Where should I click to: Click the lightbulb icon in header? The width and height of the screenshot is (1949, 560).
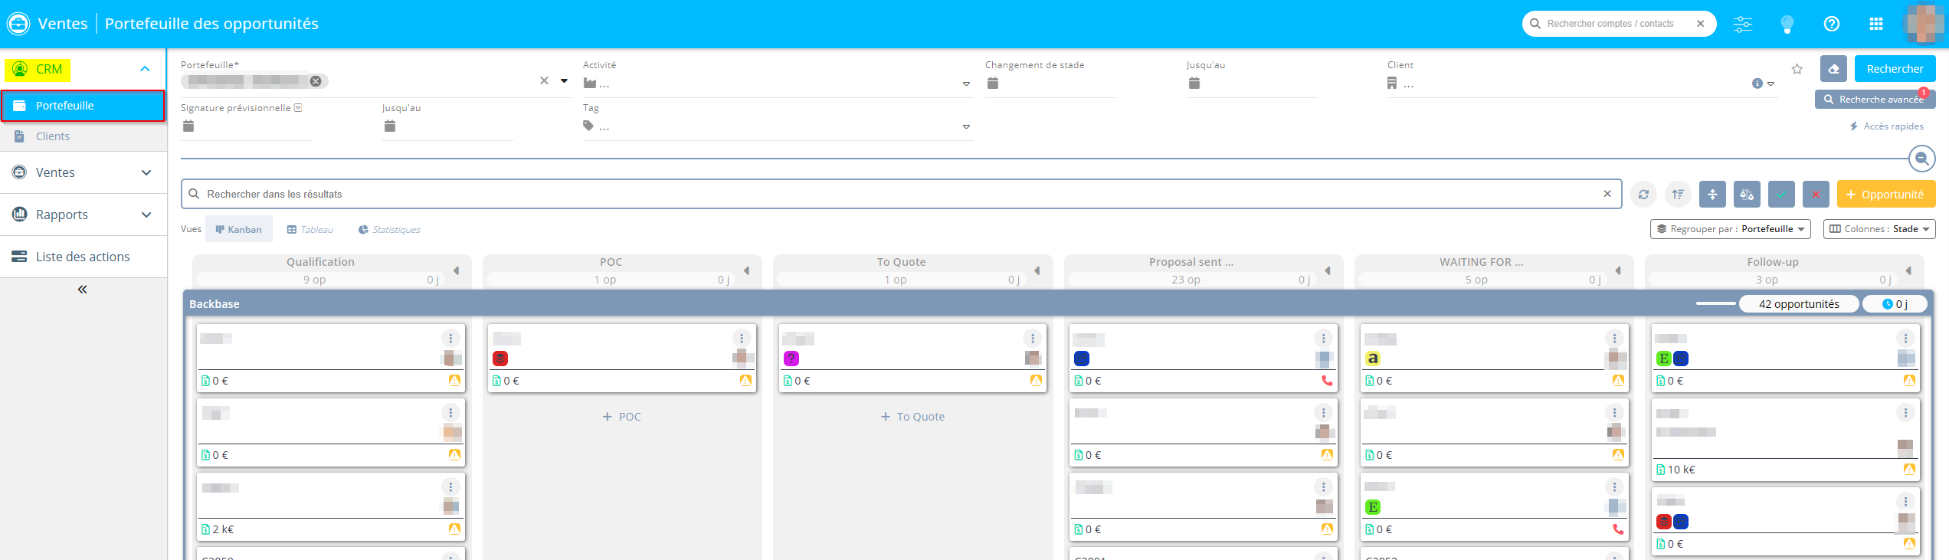click(1787, 25)
